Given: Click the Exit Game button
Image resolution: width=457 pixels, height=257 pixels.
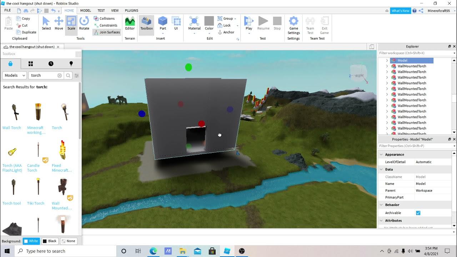Looking at the screenshot, I should click(x=324, y=25).
